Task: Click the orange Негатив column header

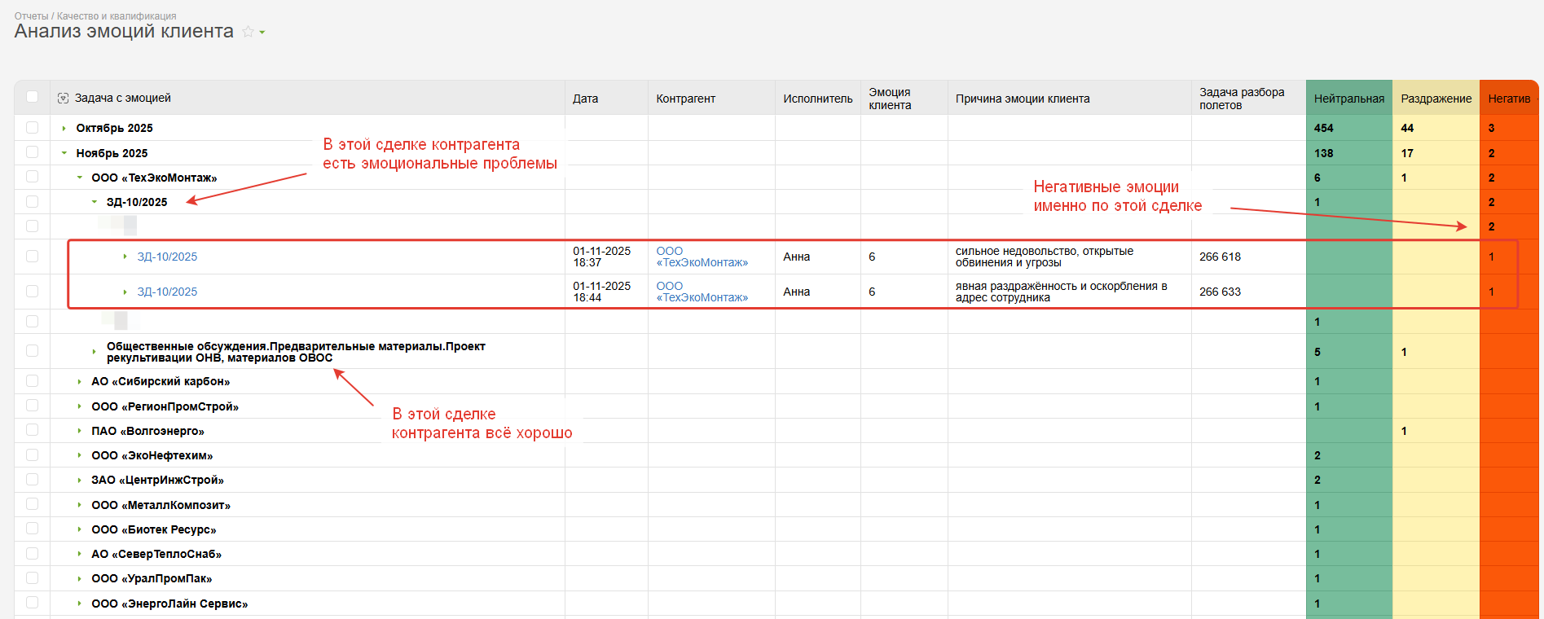Action: coord(1508,99)
